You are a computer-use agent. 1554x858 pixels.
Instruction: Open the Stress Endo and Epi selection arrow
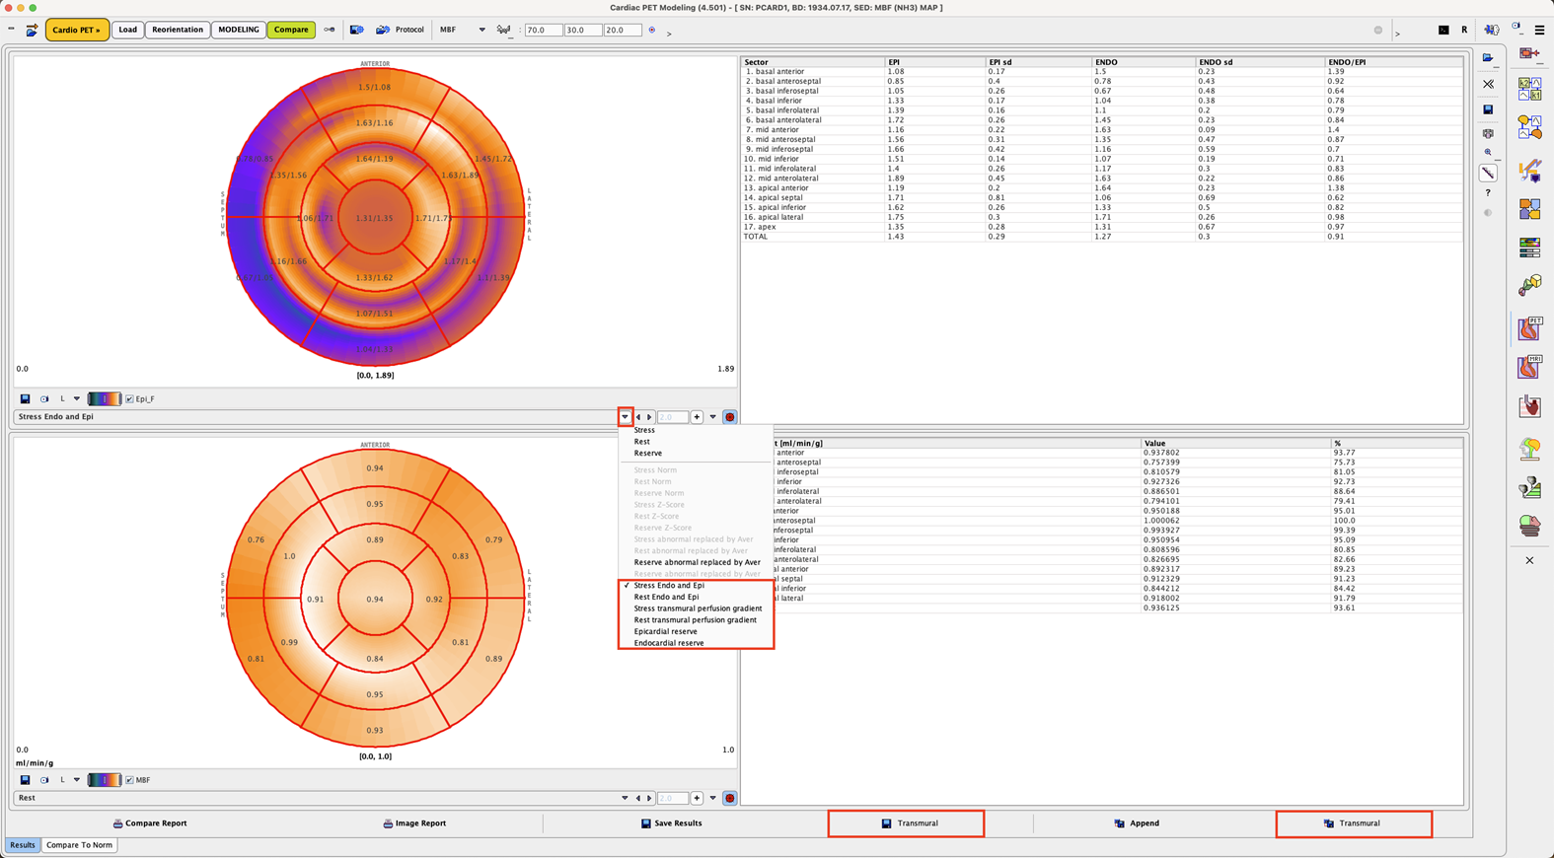click(625, 417)
